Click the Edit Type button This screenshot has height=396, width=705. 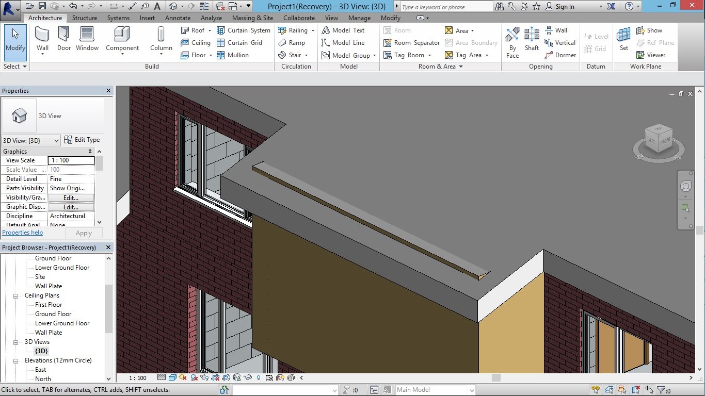click(82, 140)
